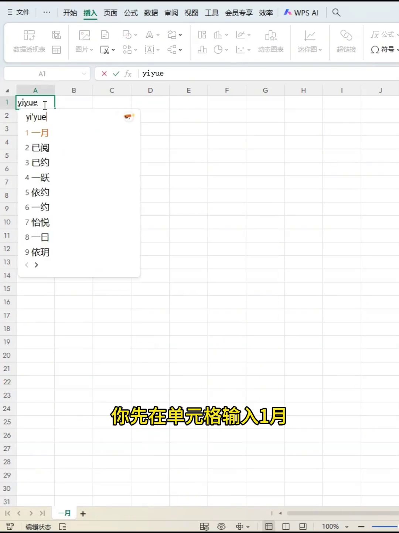The image size is (399, 533).
Task: Open the 数据透视表 pivot table tool
Action: coord(29,41)
